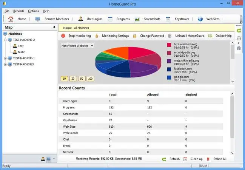
Task: Click the Web Sites row label
Action: (x=69, y=127)
